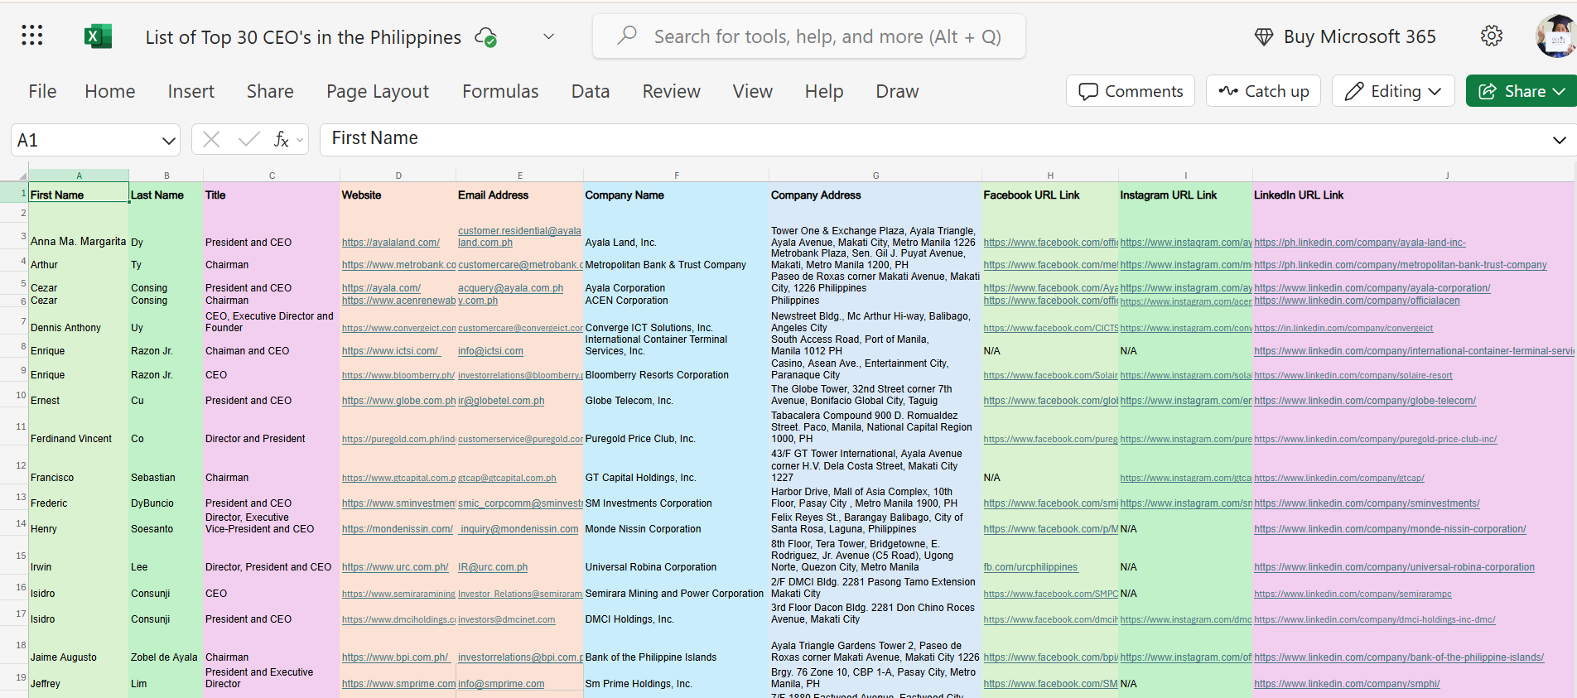Viewport: 1577px width, 698px height.
Task: Switch to the Formulas tab
Action: coord(500,91)
